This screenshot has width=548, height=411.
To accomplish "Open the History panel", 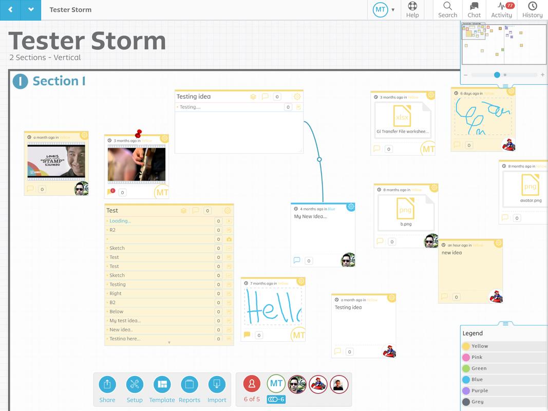I will tap(532, 9).
